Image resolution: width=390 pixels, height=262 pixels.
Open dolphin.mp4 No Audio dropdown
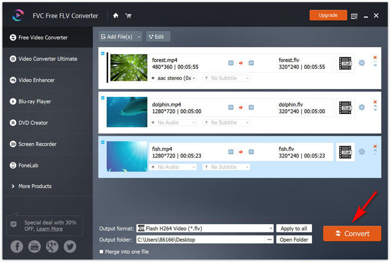click(x=174, y=122)
